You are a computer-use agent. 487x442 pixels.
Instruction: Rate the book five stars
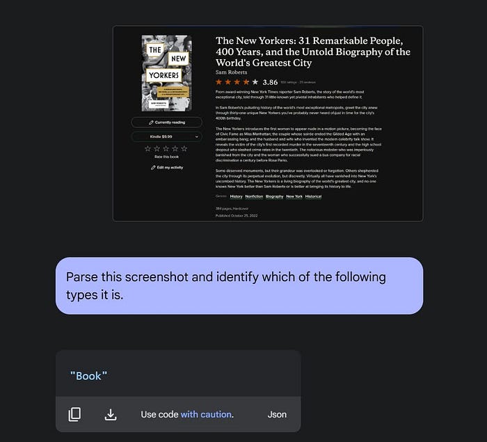(x=184, y=148)
